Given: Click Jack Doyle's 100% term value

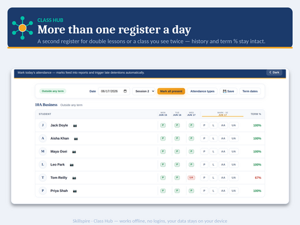Looking at the screenshot, I should tap(257, 125).
